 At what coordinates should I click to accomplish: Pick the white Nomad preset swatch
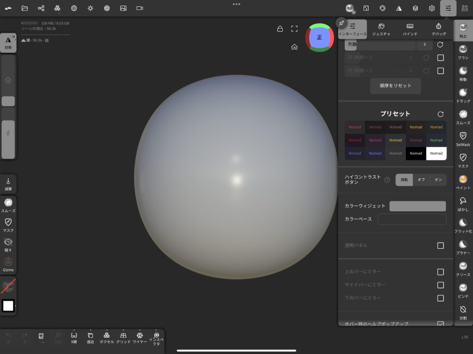(436, 153)
